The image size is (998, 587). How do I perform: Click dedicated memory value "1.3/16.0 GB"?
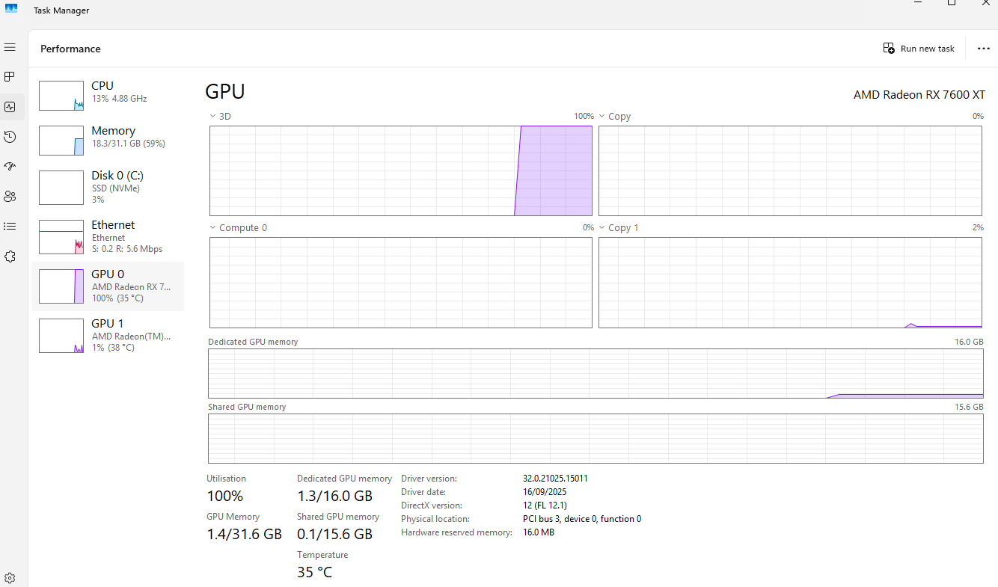pos(334,496)
